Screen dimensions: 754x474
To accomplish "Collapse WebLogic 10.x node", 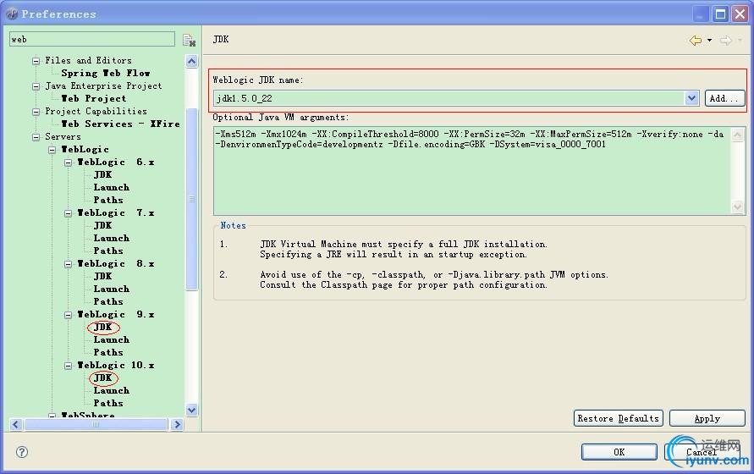I will coord(69,366).
